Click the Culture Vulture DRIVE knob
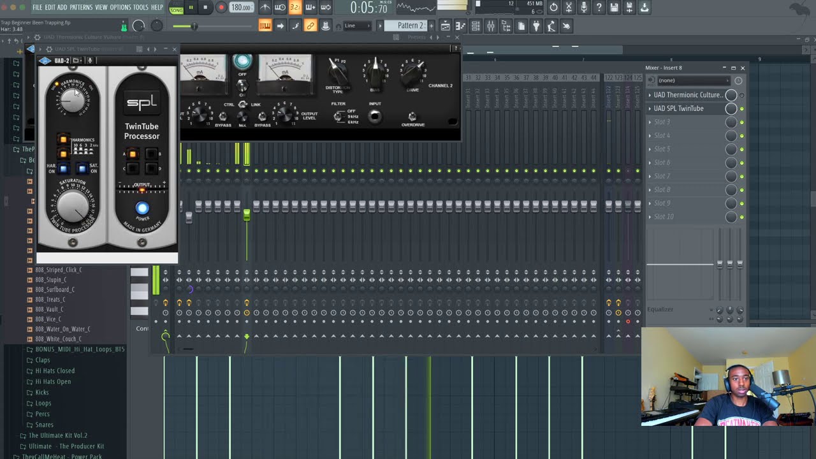This screenshot has height=459, width=816. (x=412, y=71)
